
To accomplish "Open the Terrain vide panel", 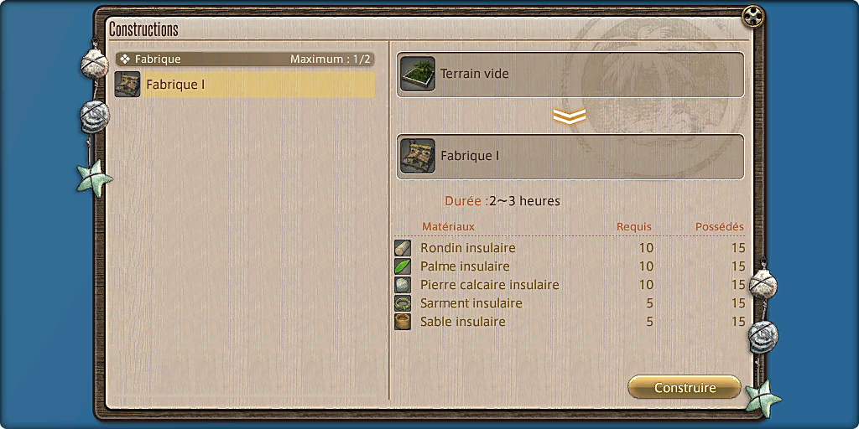I will (x=570, y=75).
